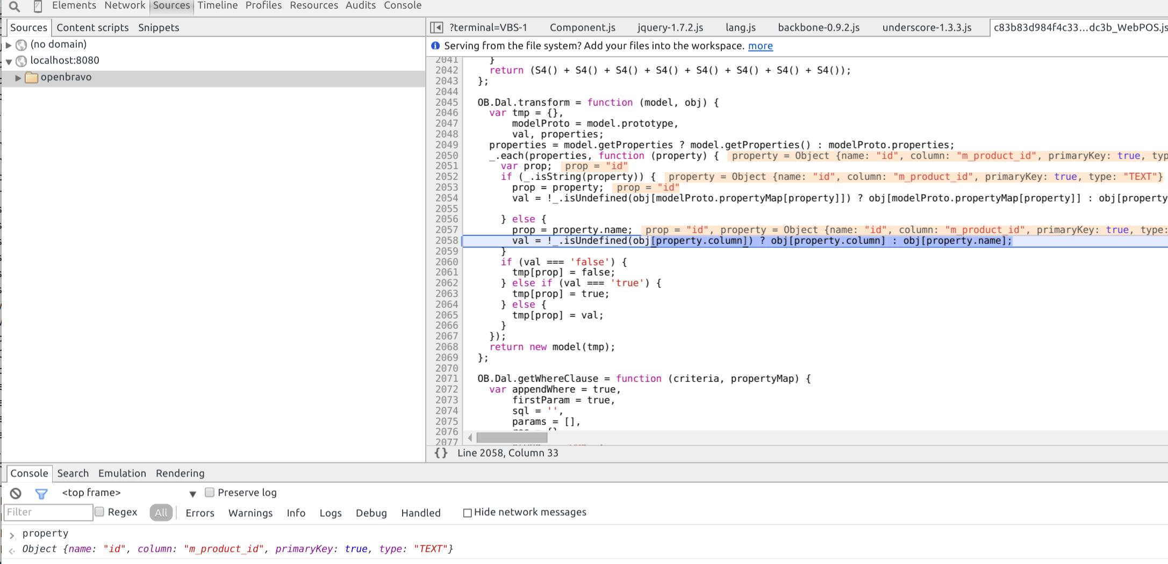Toggle the mobile device emulation icon
Image resolution: width=1168 pixels, height=564 pixels.
coord(38,6)
